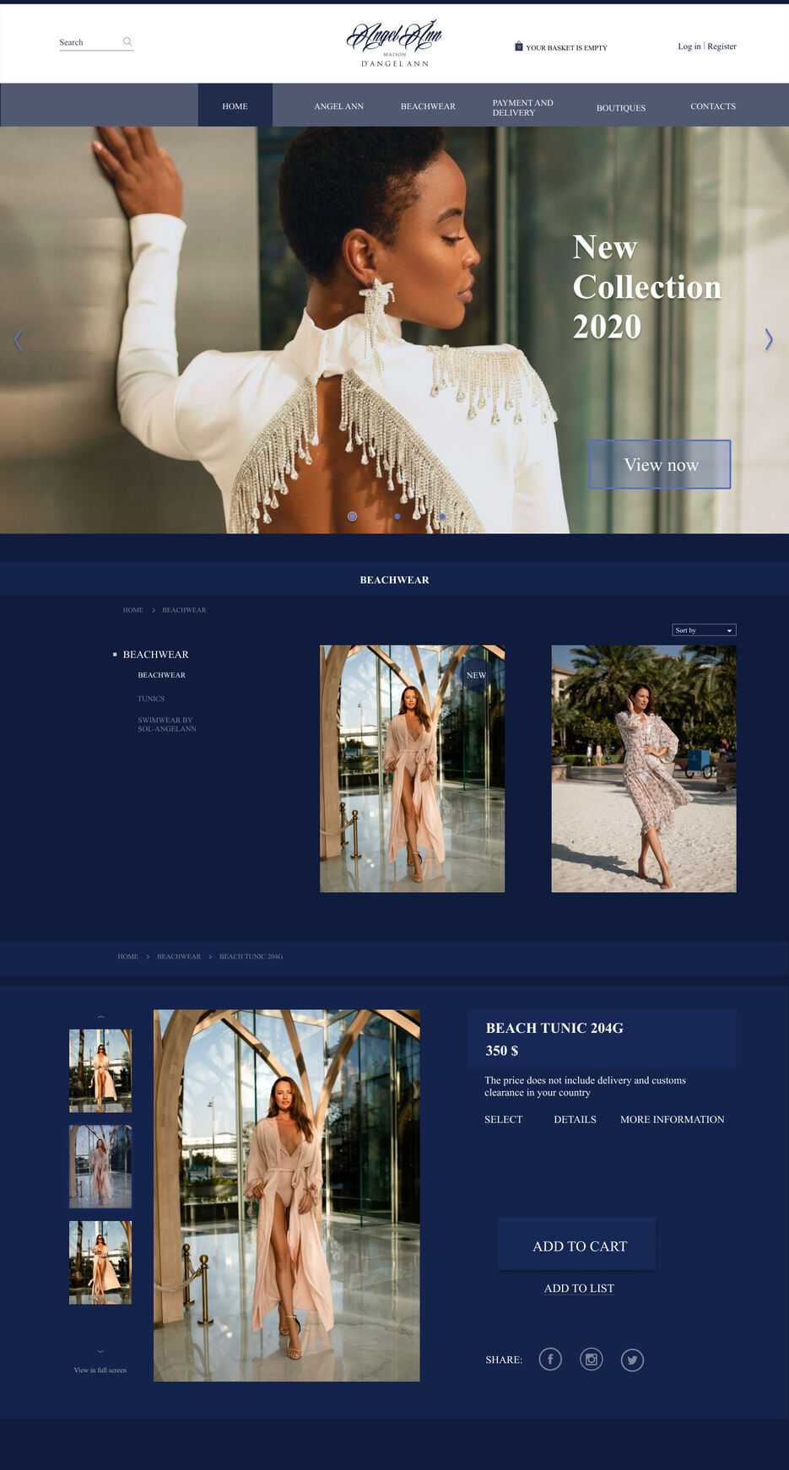Click View in full screen link
Image resolution: width=789 pixels, height=1470 pixels.
100,1370
